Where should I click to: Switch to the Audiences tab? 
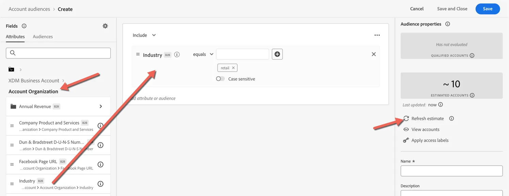point(43,37)
